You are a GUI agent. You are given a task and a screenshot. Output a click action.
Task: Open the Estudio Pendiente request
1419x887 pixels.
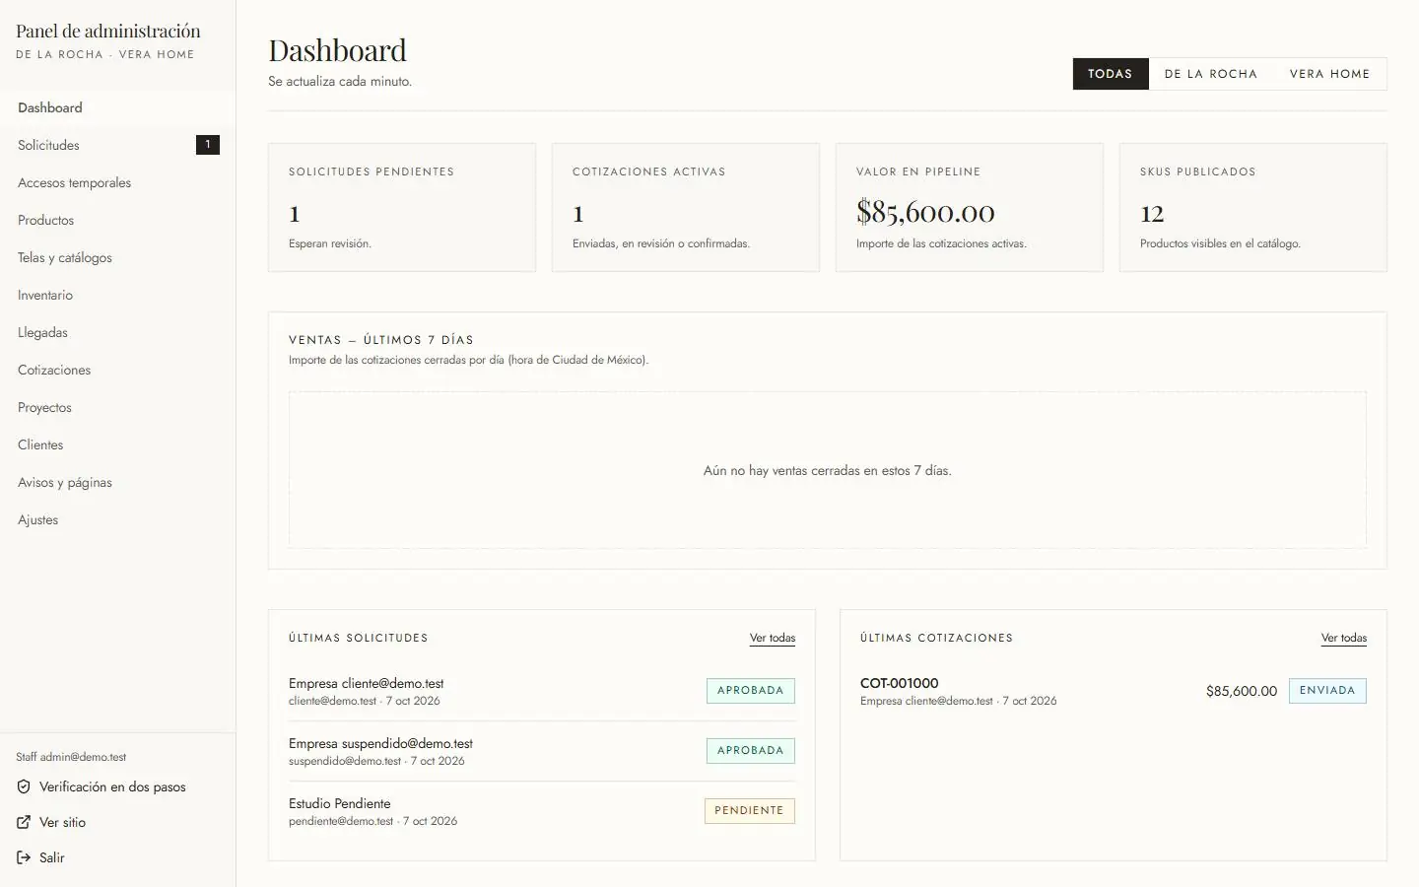point(542,811)
